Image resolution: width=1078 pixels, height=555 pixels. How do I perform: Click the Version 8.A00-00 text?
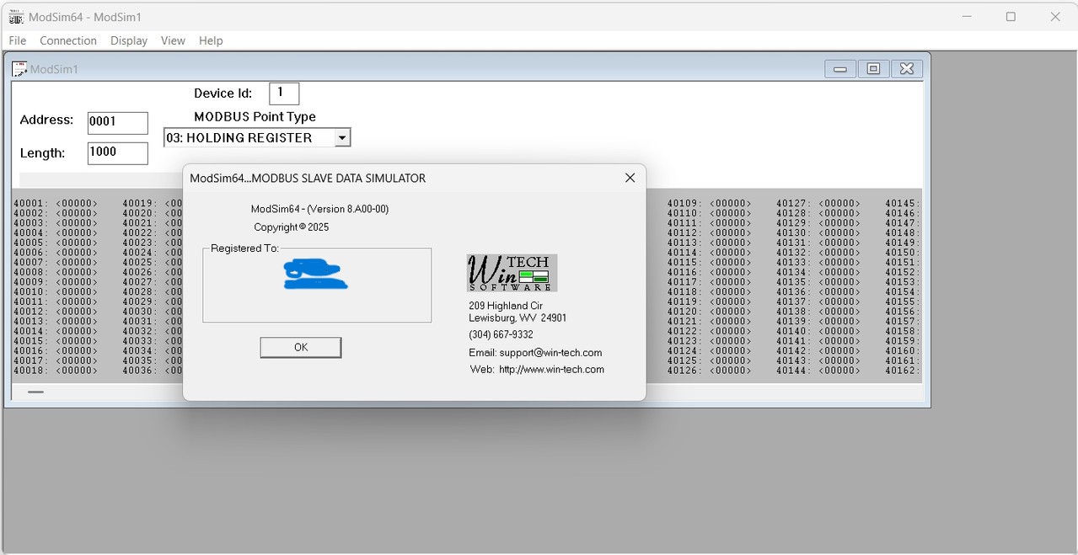[x=348, y=209]
